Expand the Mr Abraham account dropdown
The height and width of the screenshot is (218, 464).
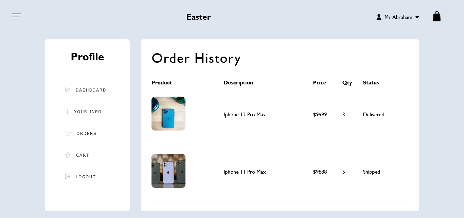[397, 17]
